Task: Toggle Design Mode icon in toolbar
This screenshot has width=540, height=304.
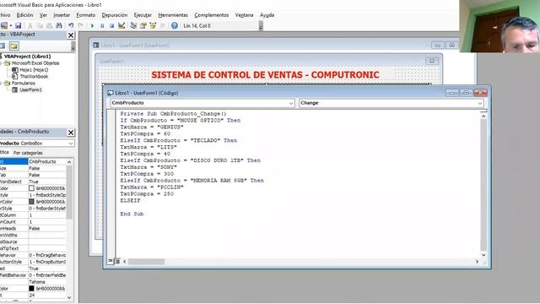Action: coord(121,25)
